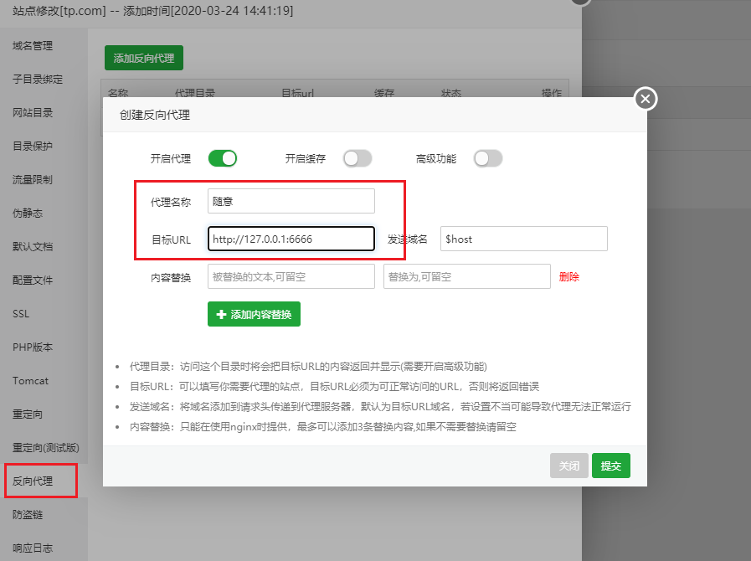Click the 创建反向代理 dialog title

tap(155, 115)
